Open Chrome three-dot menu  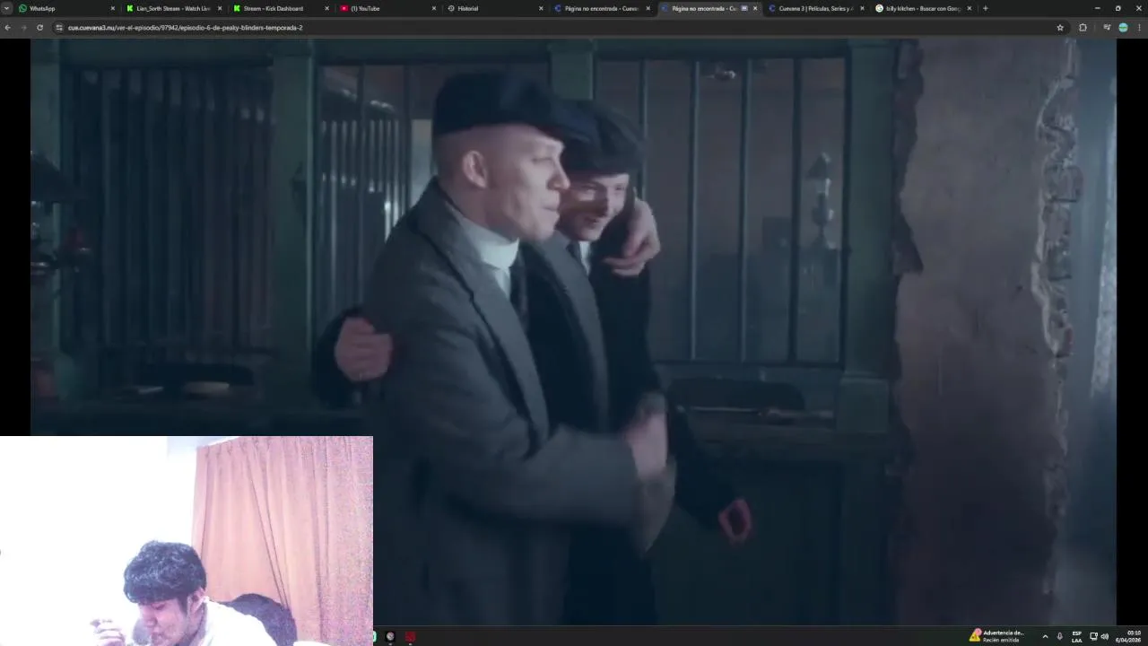(x=1139, y=28)
